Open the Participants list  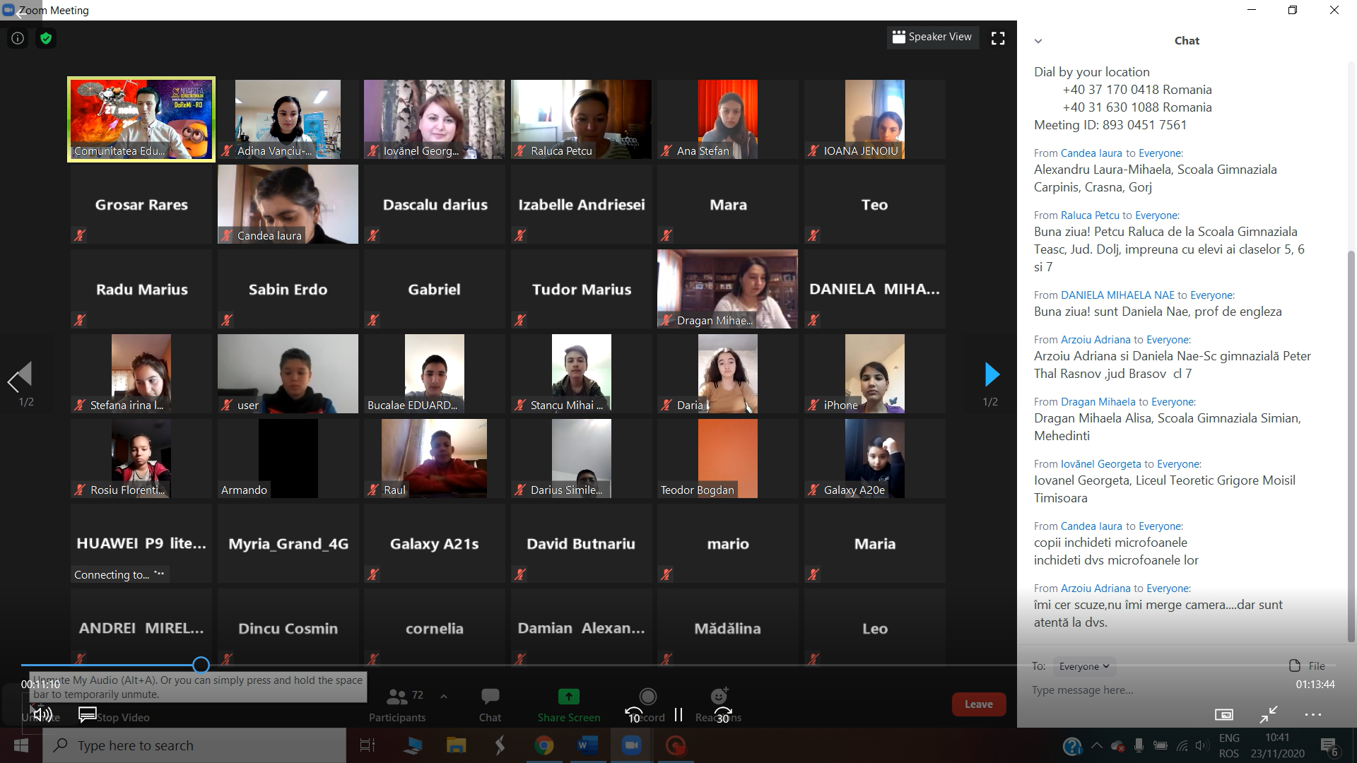pyautogui.click(x=397, y=704)
